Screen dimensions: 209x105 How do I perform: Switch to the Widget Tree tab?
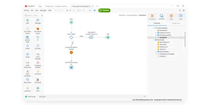tap(176, 23)
